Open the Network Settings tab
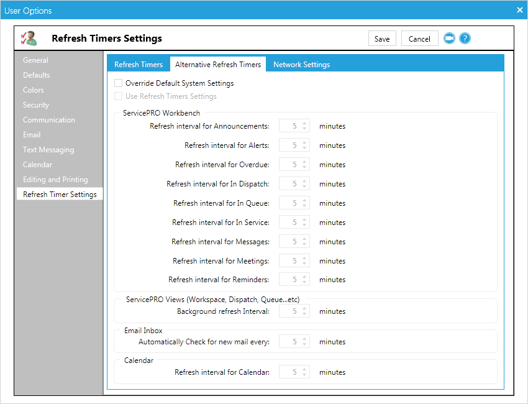Image resolution: width=528 pixels, height=404 pixels. [301, 65]
